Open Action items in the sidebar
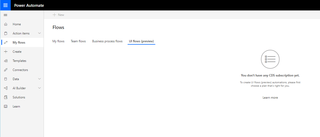 [22, 33]
